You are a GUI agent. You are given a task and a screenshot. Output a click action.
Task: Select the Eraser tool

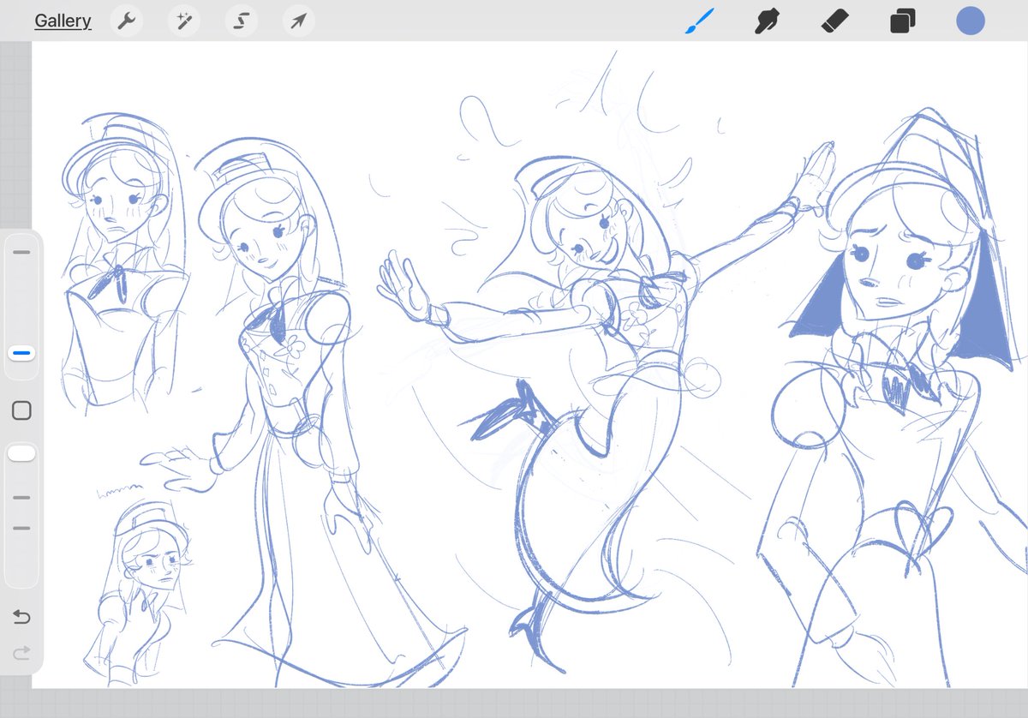(x=834, y=21)
